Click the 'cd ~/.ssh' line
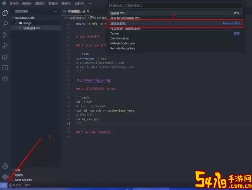Screen dimensions: 252x190 (84, 102)
